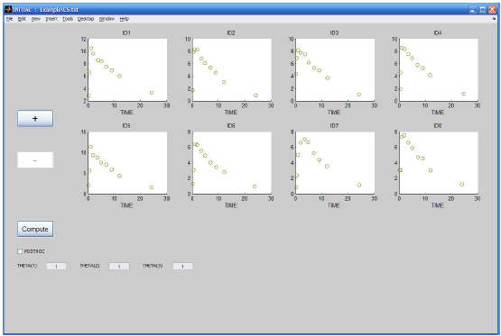Click the plus button
501x336 pixels.
click(x=35, y=119)
